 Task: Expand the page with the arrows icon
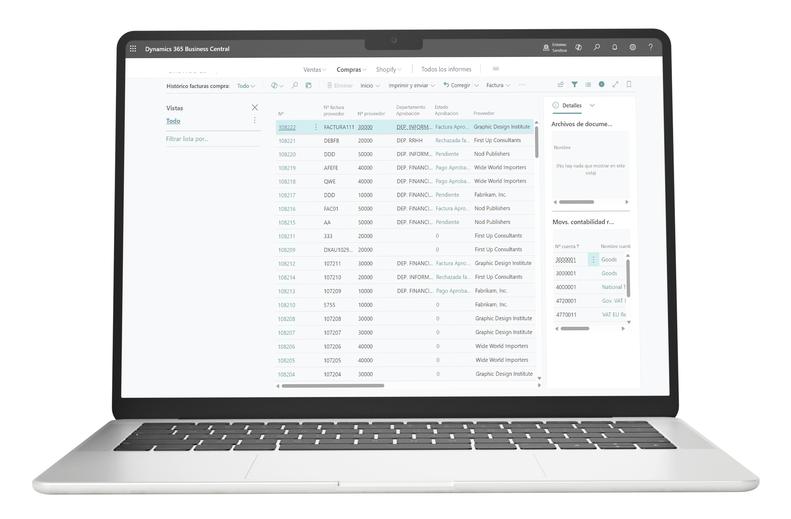click(615, 84)
